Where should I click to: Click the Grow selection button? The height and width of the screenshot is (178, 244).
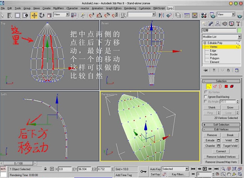(230, 108)
